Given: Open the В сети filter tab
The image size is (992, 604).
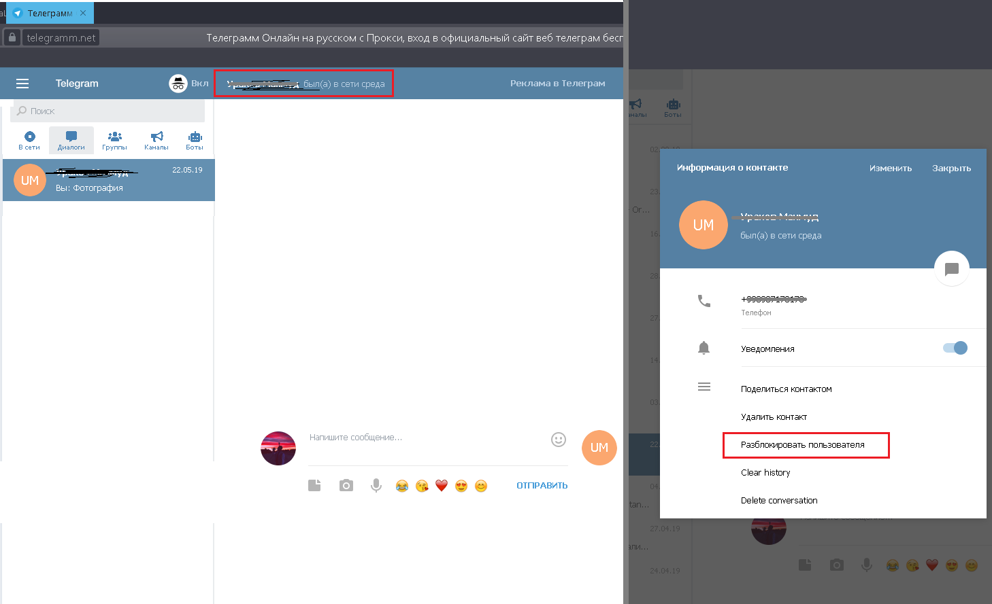Looking at the screenshot, I should (x=29, y=141).
